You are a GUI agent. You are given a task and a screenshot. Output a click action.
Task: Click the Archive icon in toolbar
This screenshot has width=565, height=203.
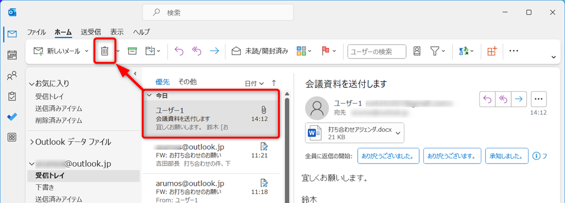point(132,51)
